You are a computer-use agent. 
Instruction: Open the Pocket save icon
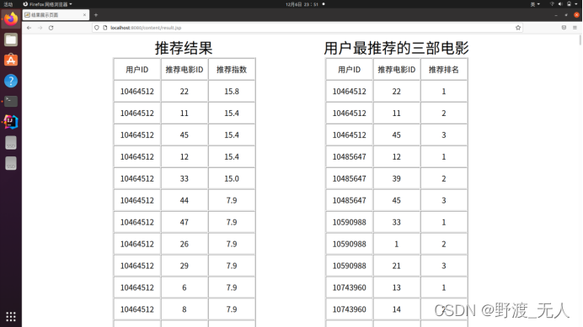coord(564,28)
